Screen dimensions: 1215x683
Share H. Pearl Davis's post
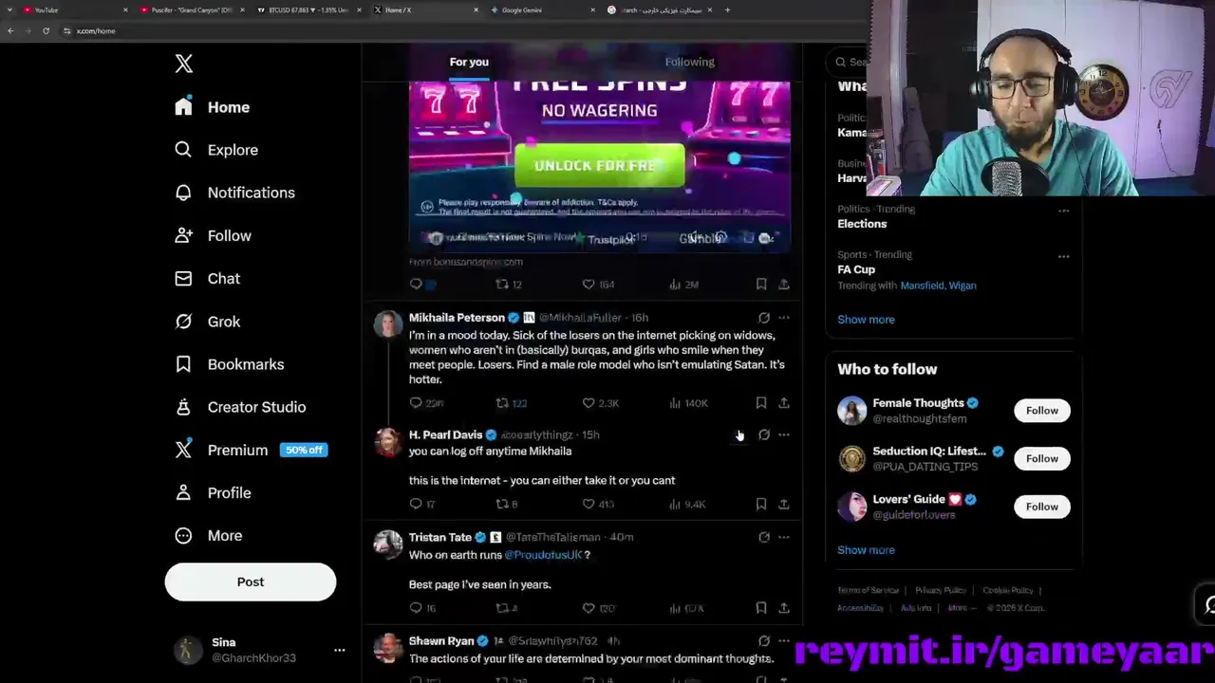(784, 505)
